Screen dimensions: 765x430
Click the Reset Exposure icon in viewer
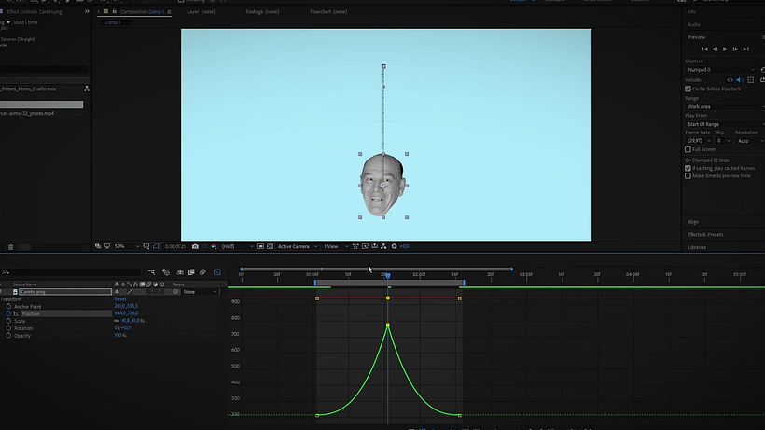coord(394,246)
